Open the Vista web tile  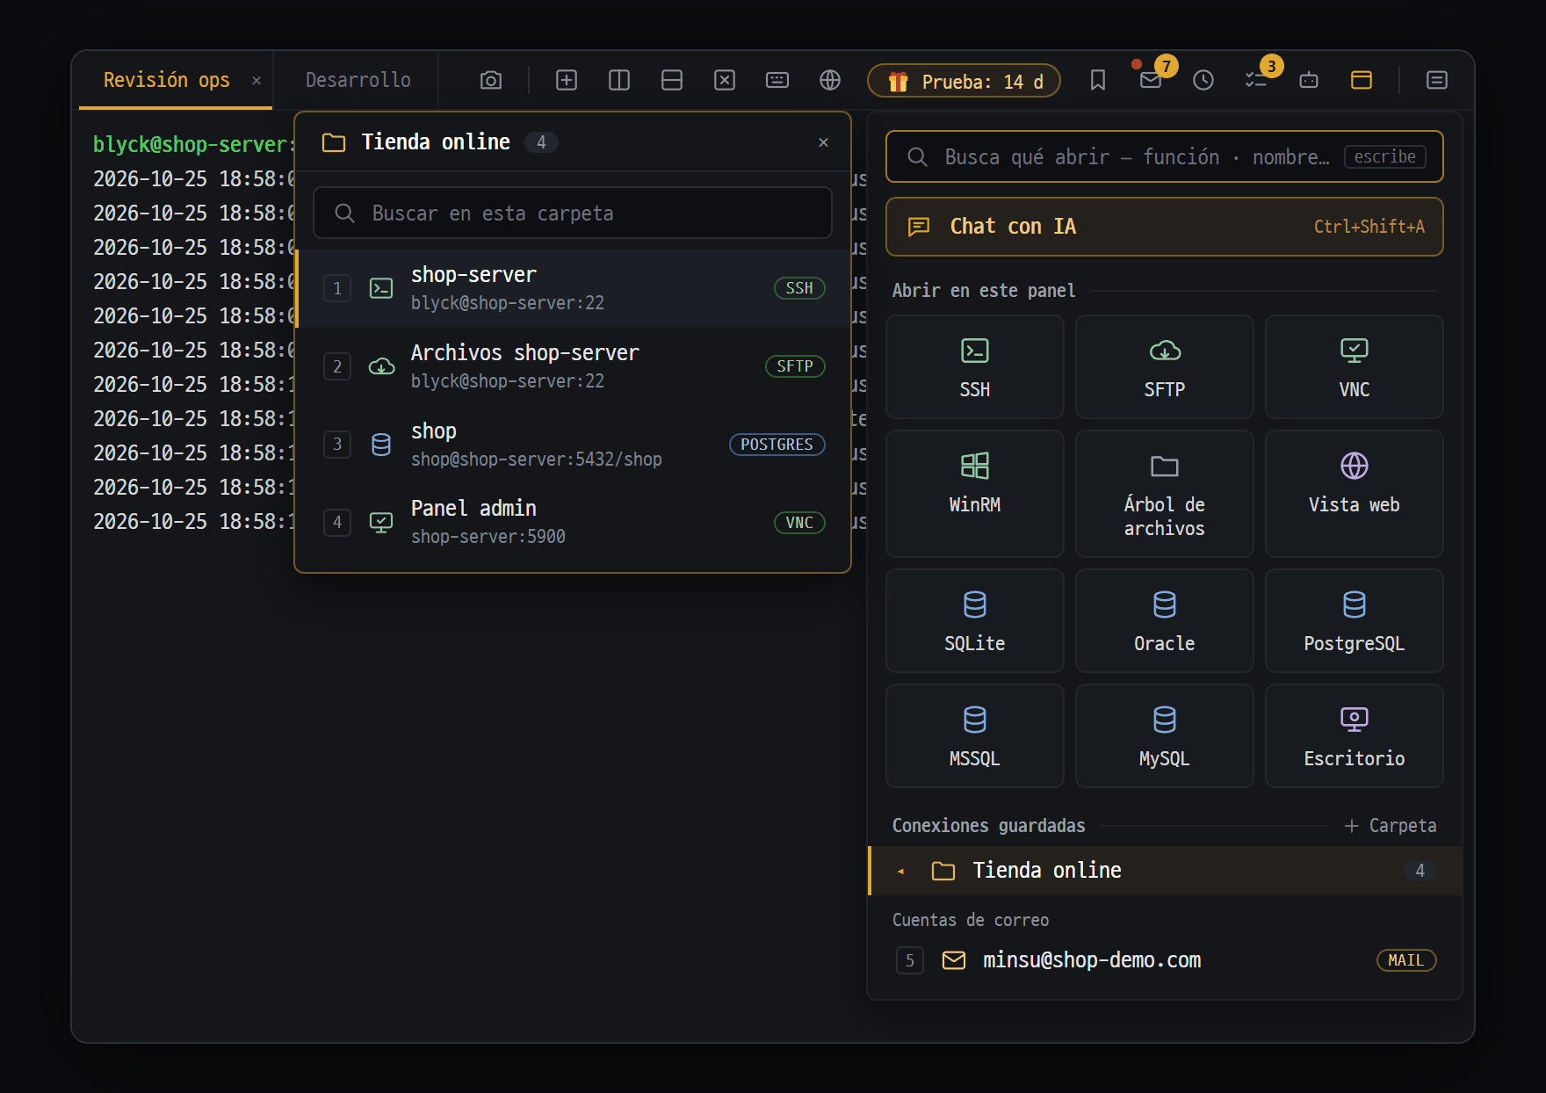point(1355,494)
